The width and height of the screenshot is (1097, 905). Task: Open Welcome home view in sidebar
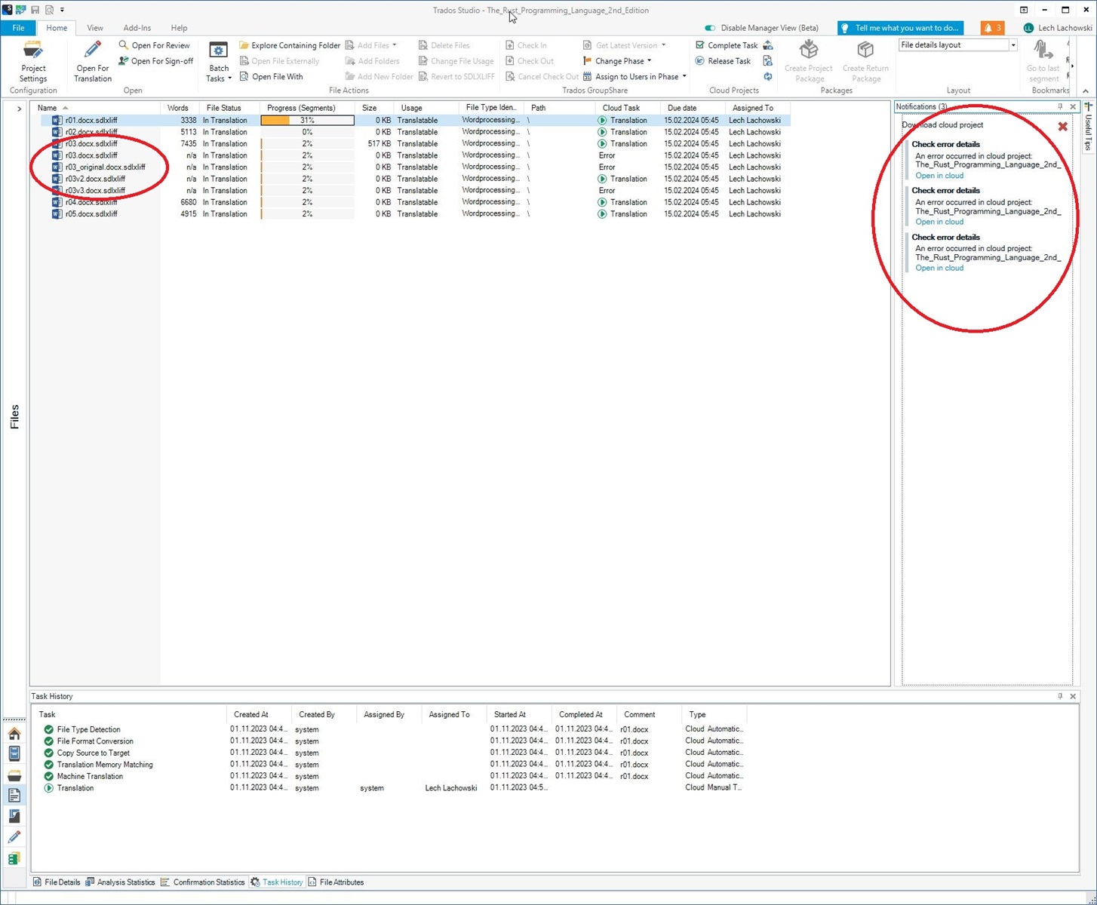[x=14, y=733]
